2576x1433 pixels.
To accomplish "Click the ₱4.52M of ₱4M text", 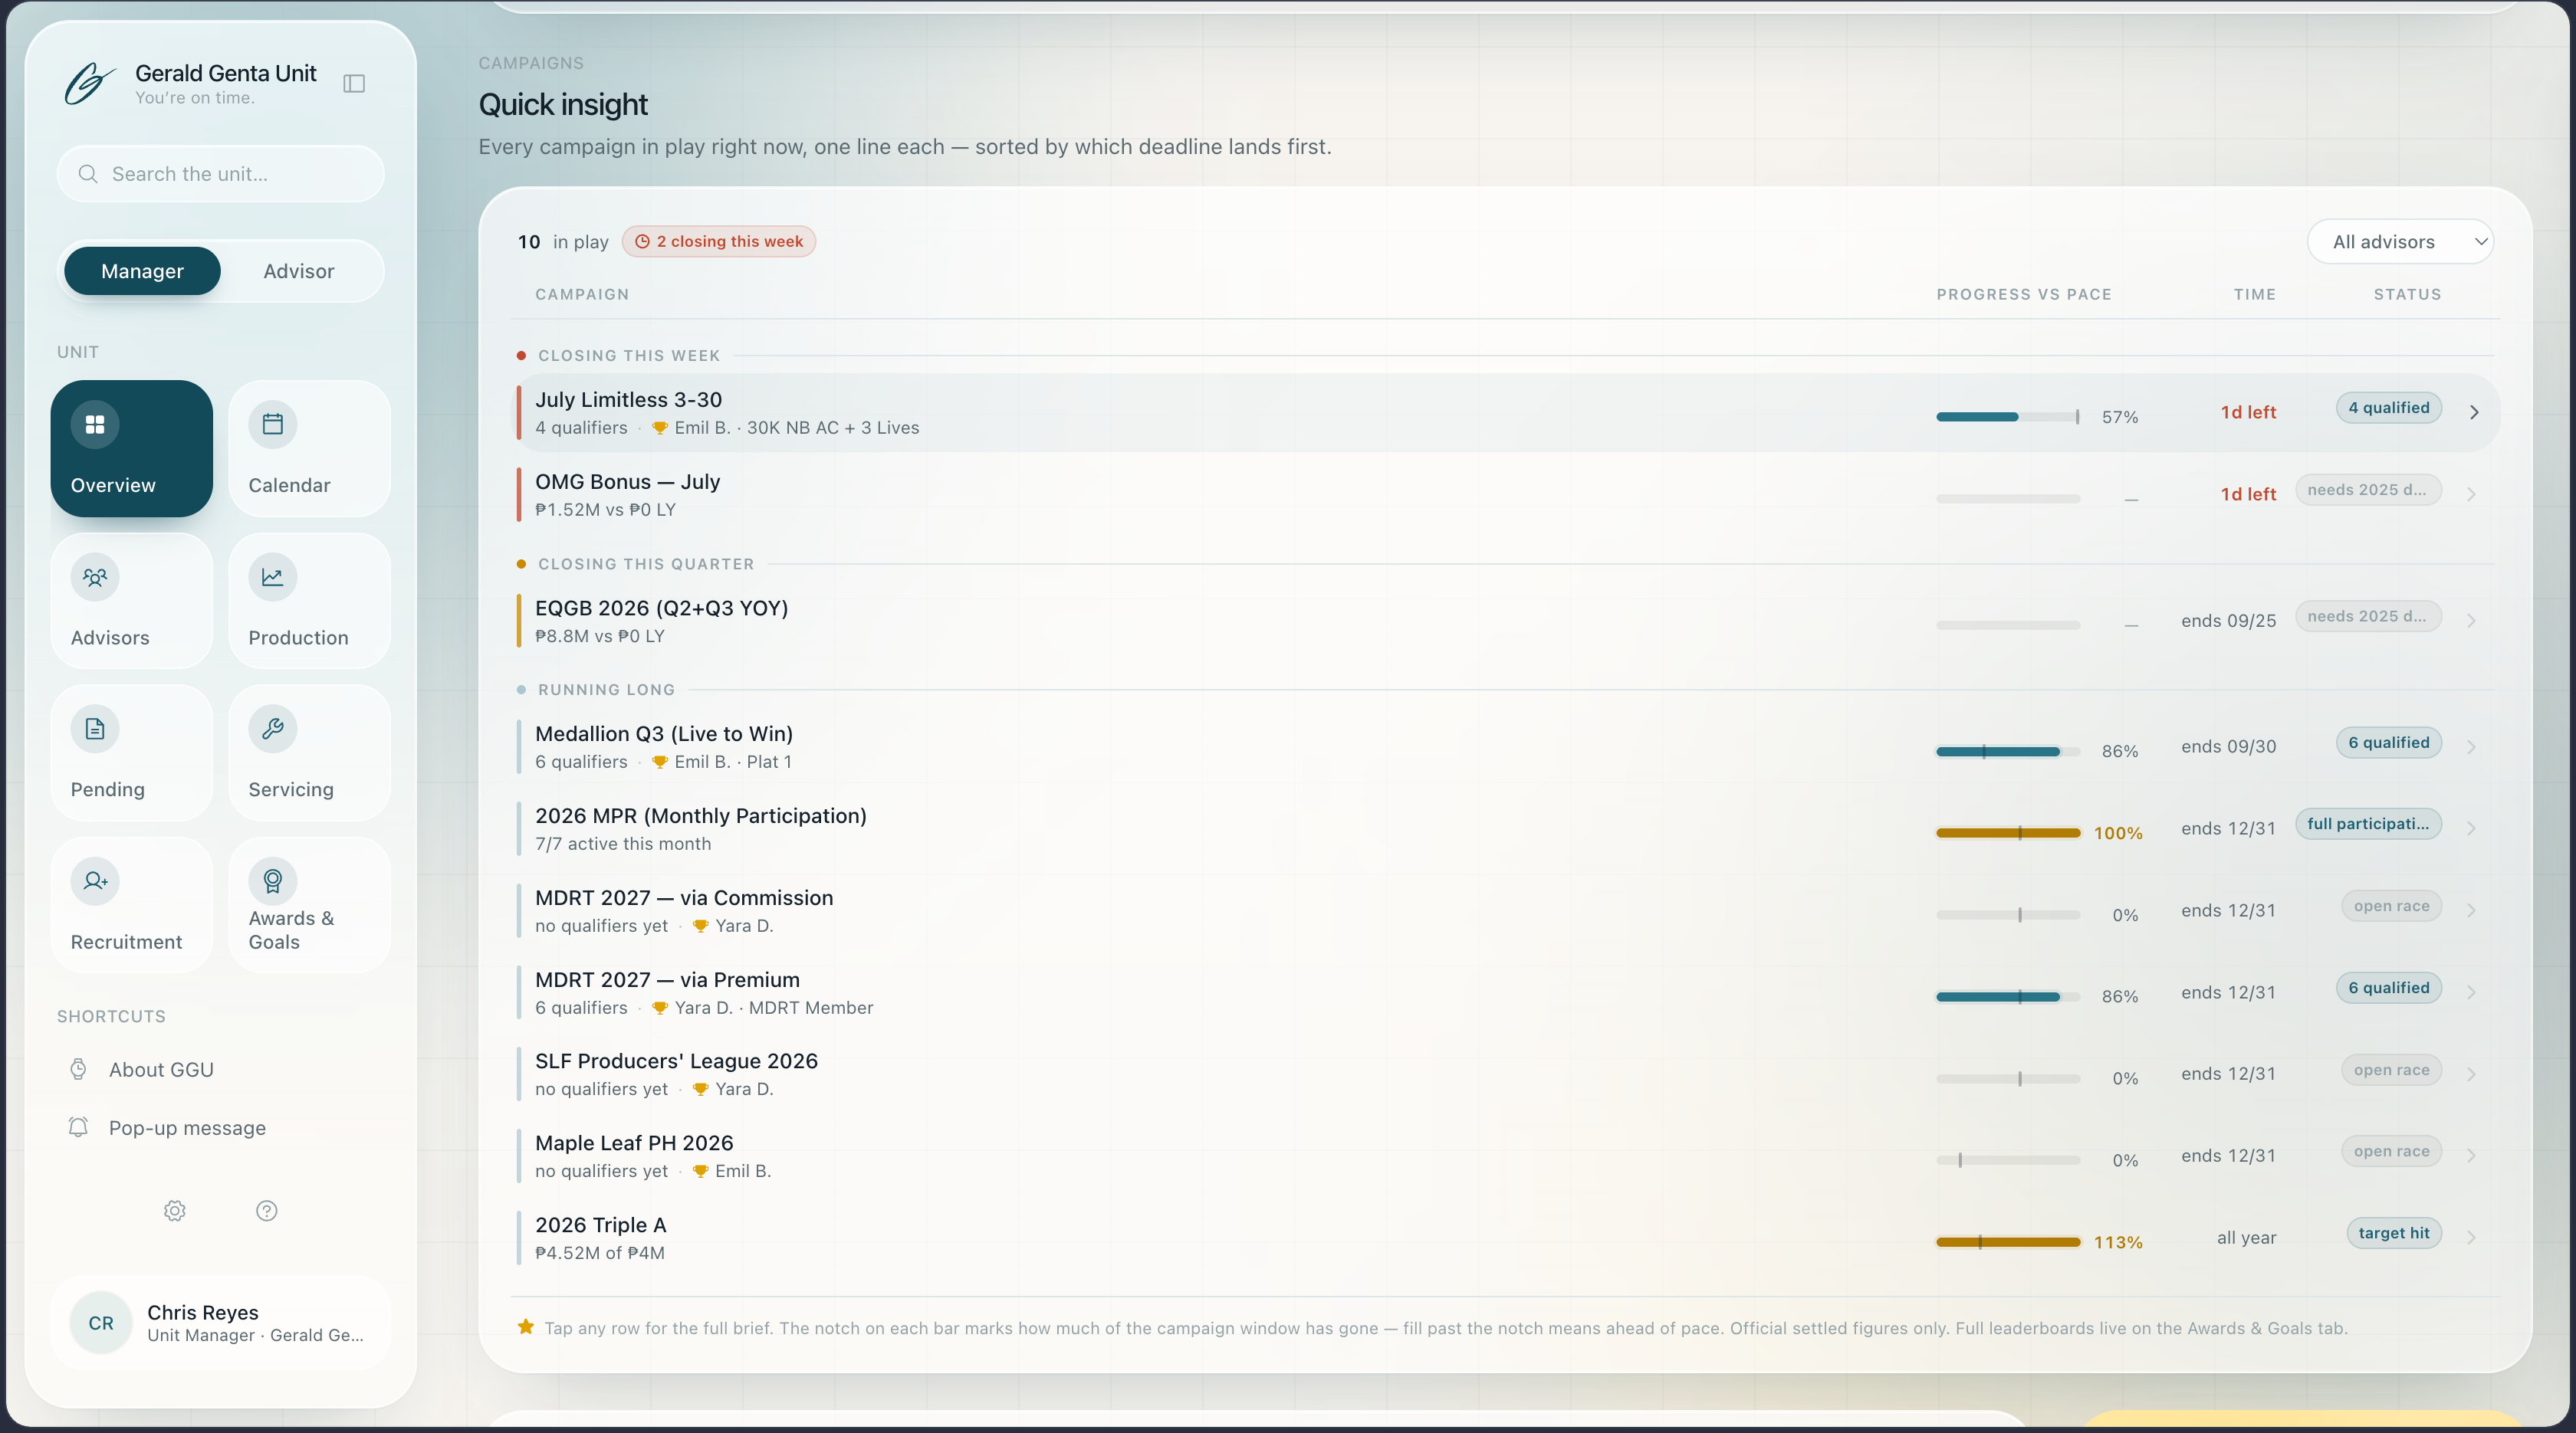I will 600,1253.
